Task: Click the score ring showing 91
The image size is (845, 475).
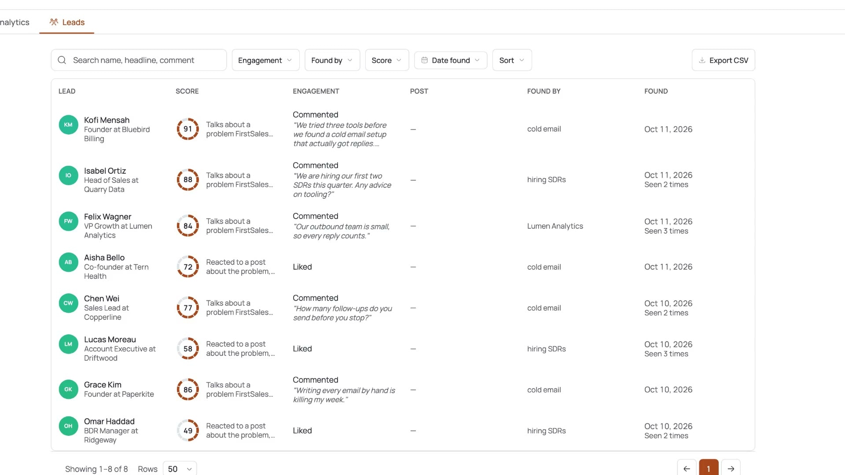Action: pyautogui.click(x=188, y=129)
